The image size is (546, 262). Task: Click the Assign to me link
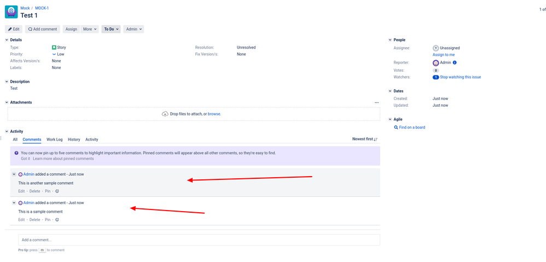point(444,55)
